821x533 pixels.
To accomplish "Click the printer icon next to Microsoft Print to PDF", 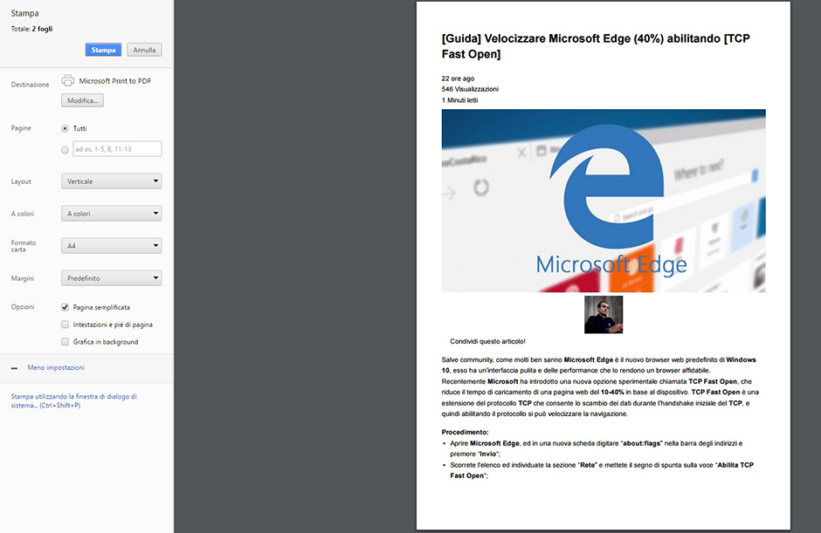I will (68, 80).
